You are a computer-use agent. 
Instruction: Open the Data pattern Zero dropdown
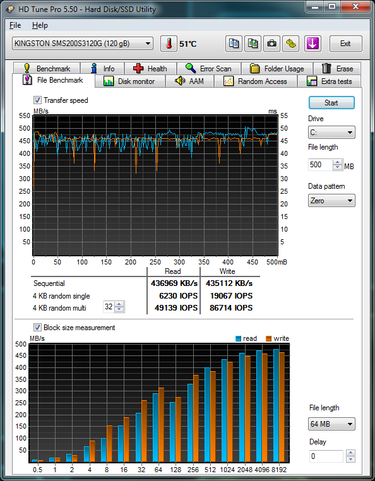point(331,201)
